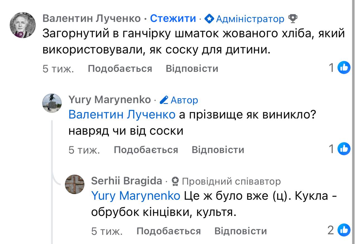Click the Провідний співавтор badge icon
This screenshot has height=244, width=357.
(x=175, y=181)
